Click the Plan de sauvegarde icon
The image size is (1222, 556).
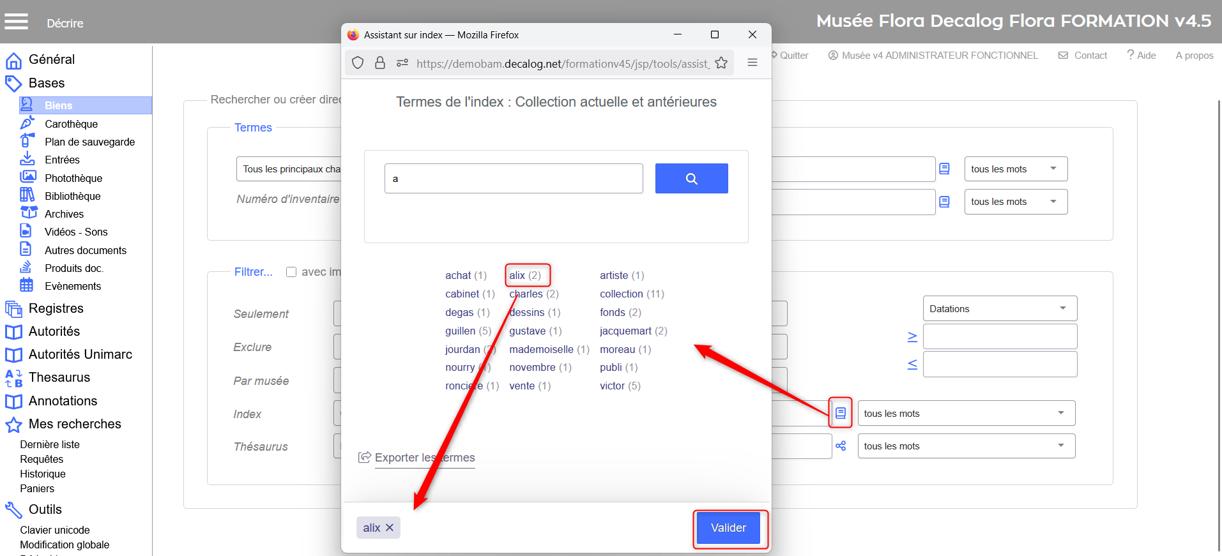(x=27, y=141)
